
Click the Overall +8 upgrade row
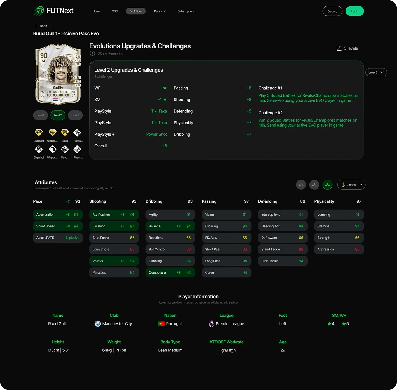[x=130, y=146]
